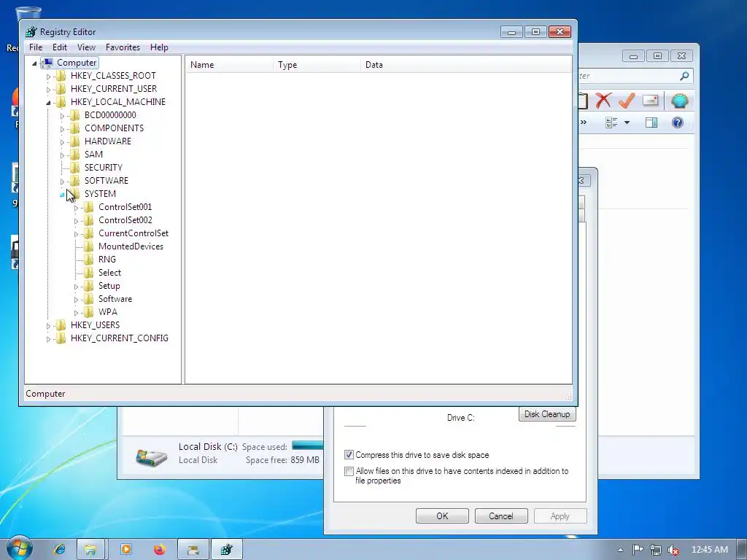747x560 pixels.
Task: Click Registry Editor title bar icon
Action: click(31, 32)
